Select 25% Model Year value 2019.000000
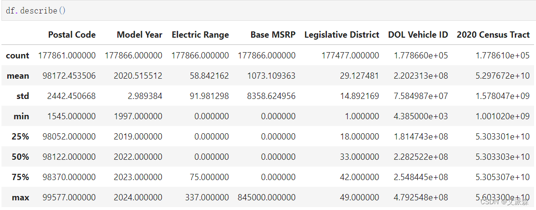536x210 pixels. coord(138,137)
